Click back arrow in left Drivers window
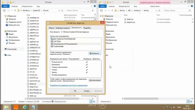The image size is (195, 110). click(4, 10)
